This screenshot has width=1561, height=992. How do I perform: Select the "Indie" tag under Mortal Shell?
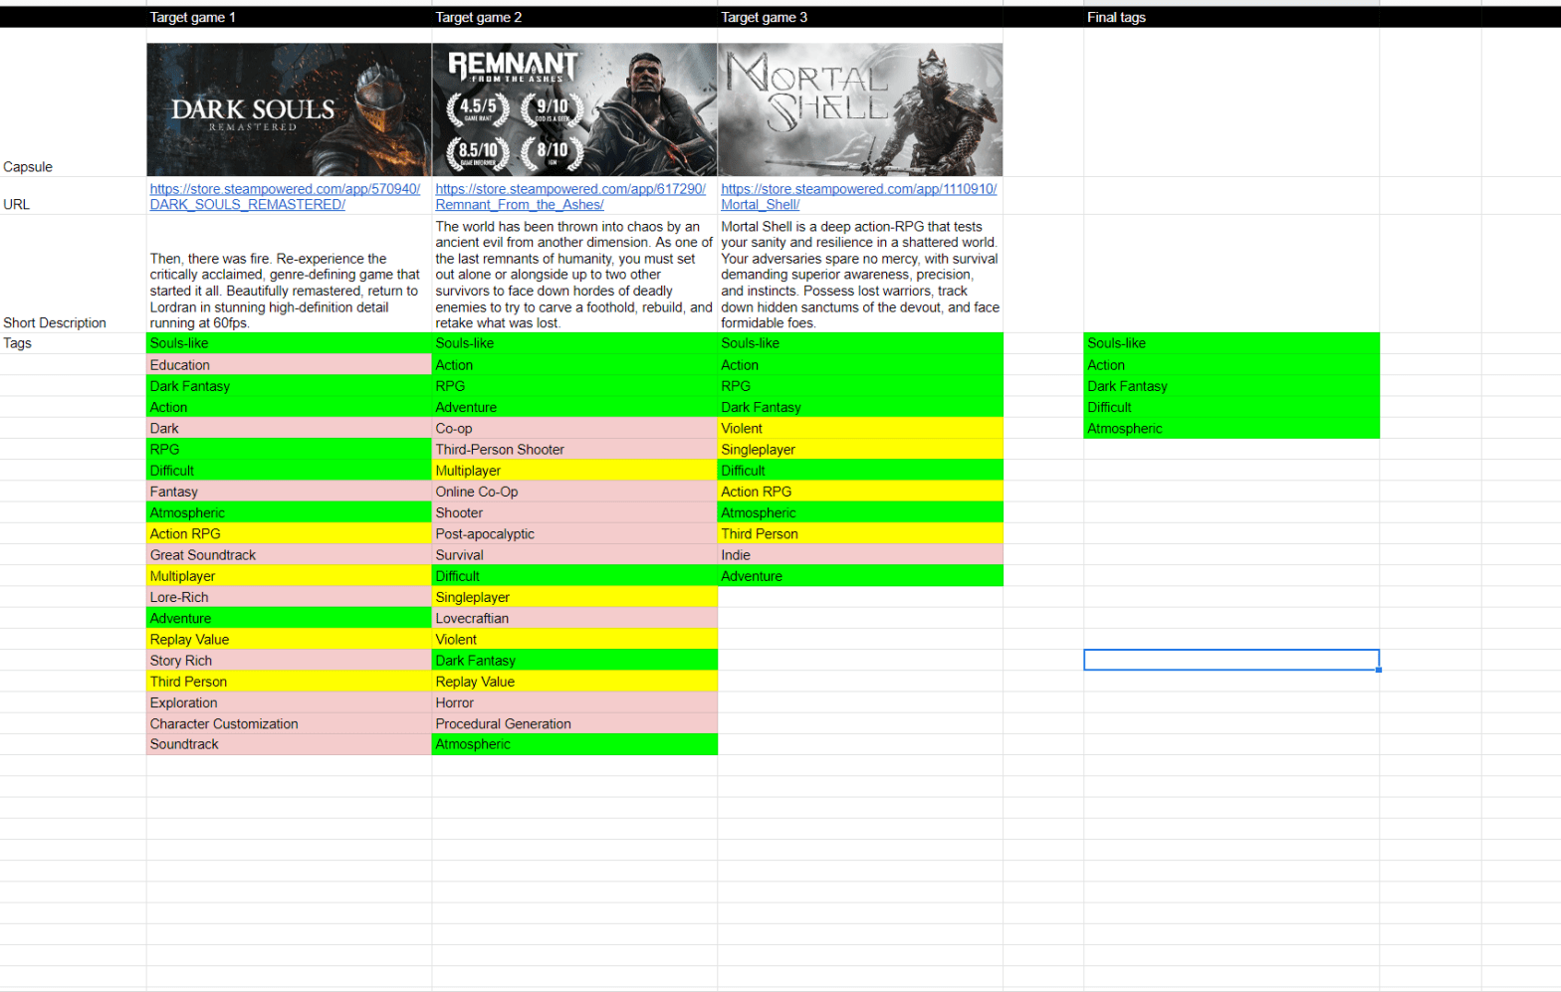click(860, 555)
